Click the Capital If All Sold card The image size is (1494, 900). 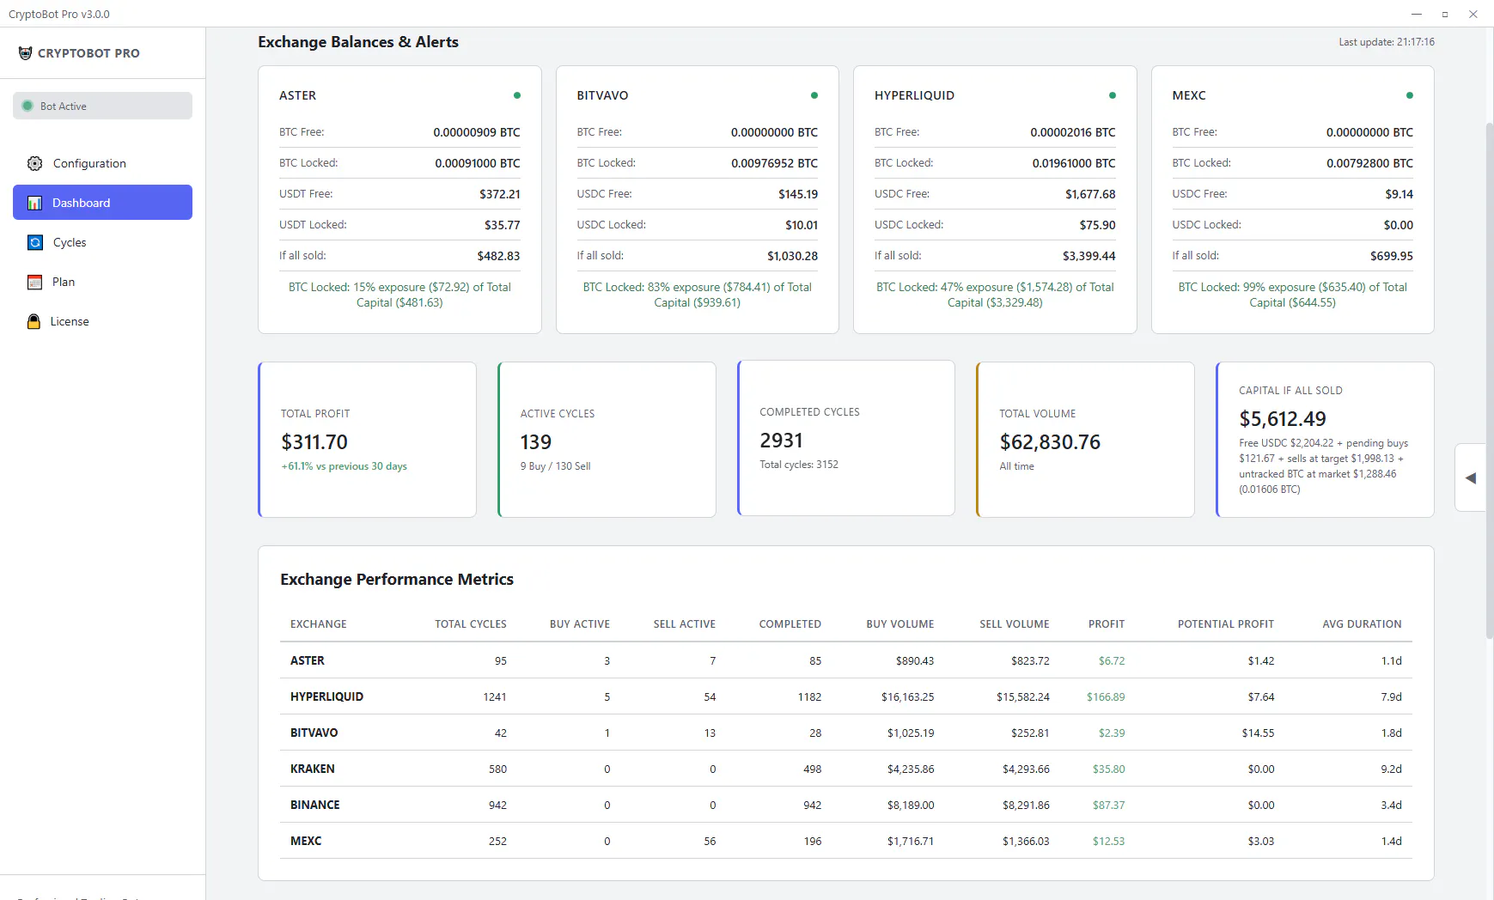tap(1325, 440)
